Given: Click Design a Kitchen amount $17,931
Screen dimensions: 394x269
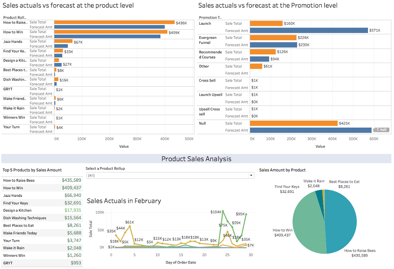Looking at the screenshot, I should click(73, 210).
